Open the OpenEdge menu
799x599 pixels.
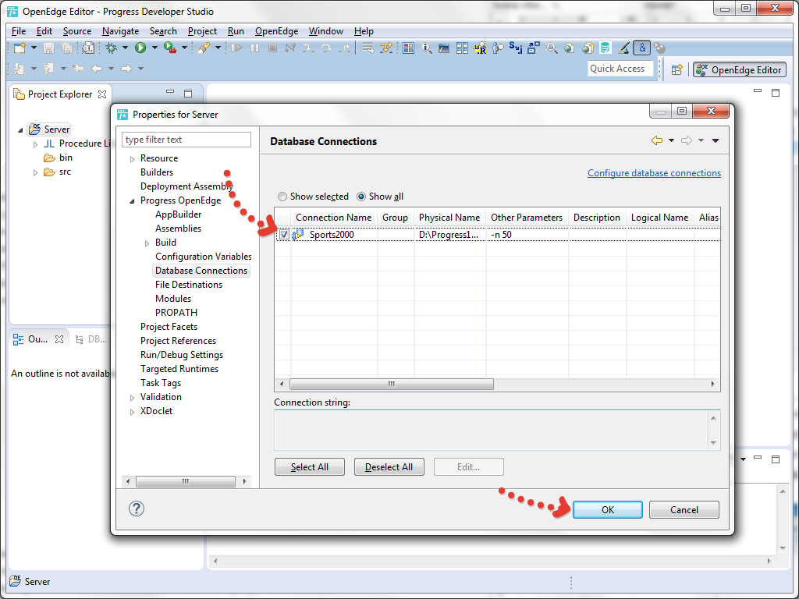(x=277, y=31)
